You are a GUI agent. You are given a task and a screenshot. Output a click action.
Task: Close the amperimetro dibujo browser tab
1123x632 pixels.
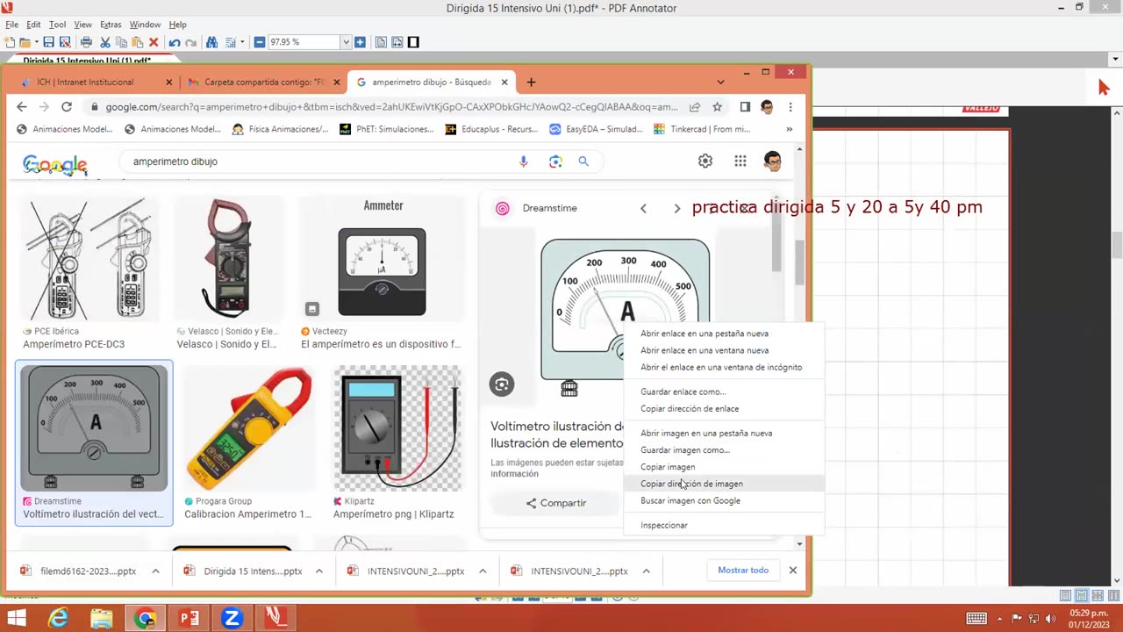tap(504, 83)
